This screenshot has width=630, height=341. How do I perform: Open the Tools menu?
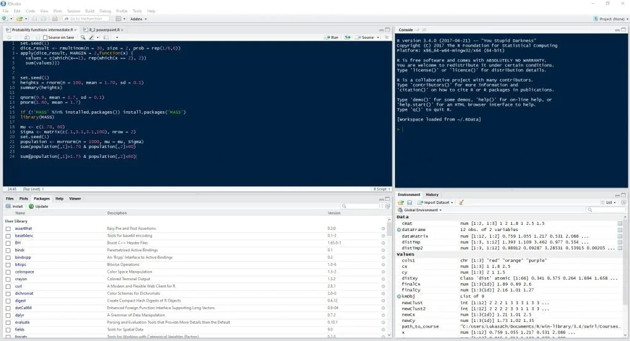coord(137,11)
